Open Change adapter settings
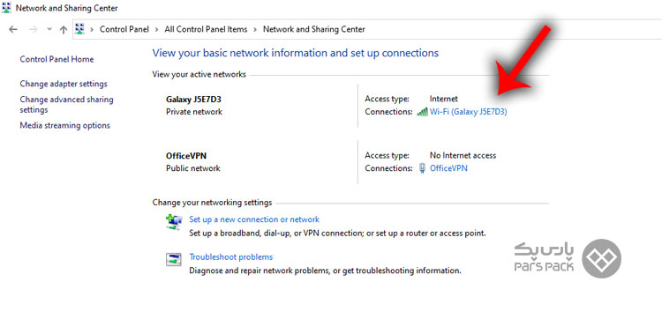 (x=64, y=84)
